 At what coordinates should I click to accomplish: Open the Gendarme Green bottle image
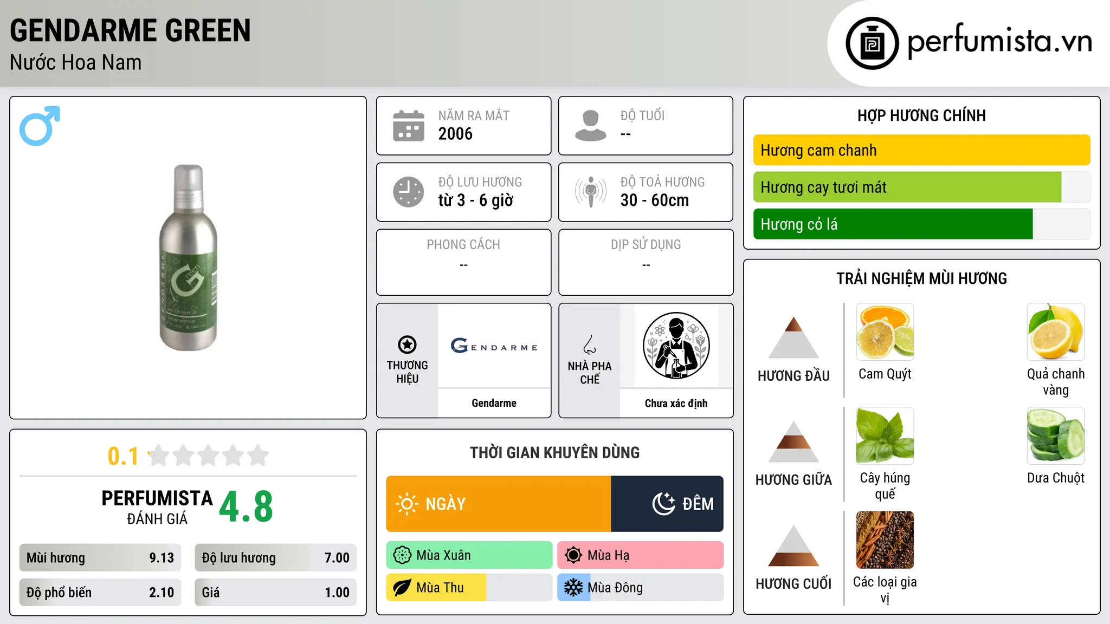[x=188, y=258]
